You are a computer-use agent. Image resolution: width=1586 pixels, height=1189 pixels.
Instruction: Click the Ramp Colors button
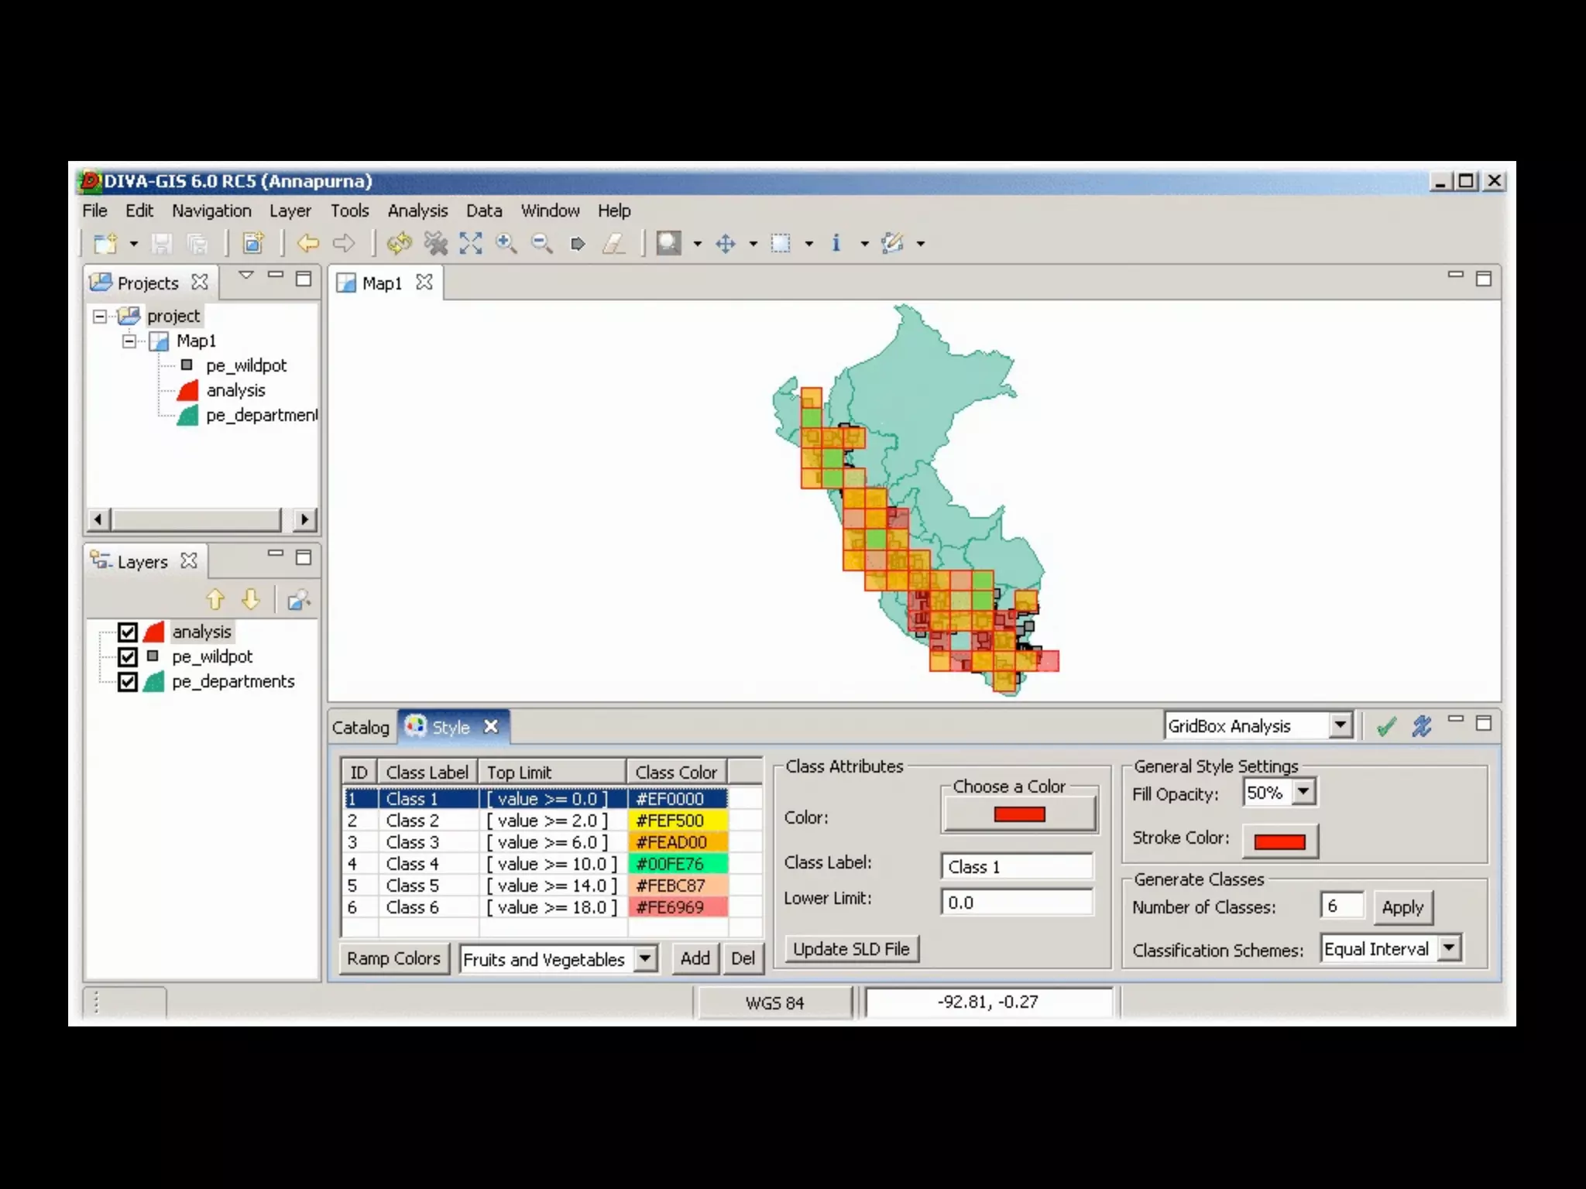pyautogui.click(x=393, y=958)
